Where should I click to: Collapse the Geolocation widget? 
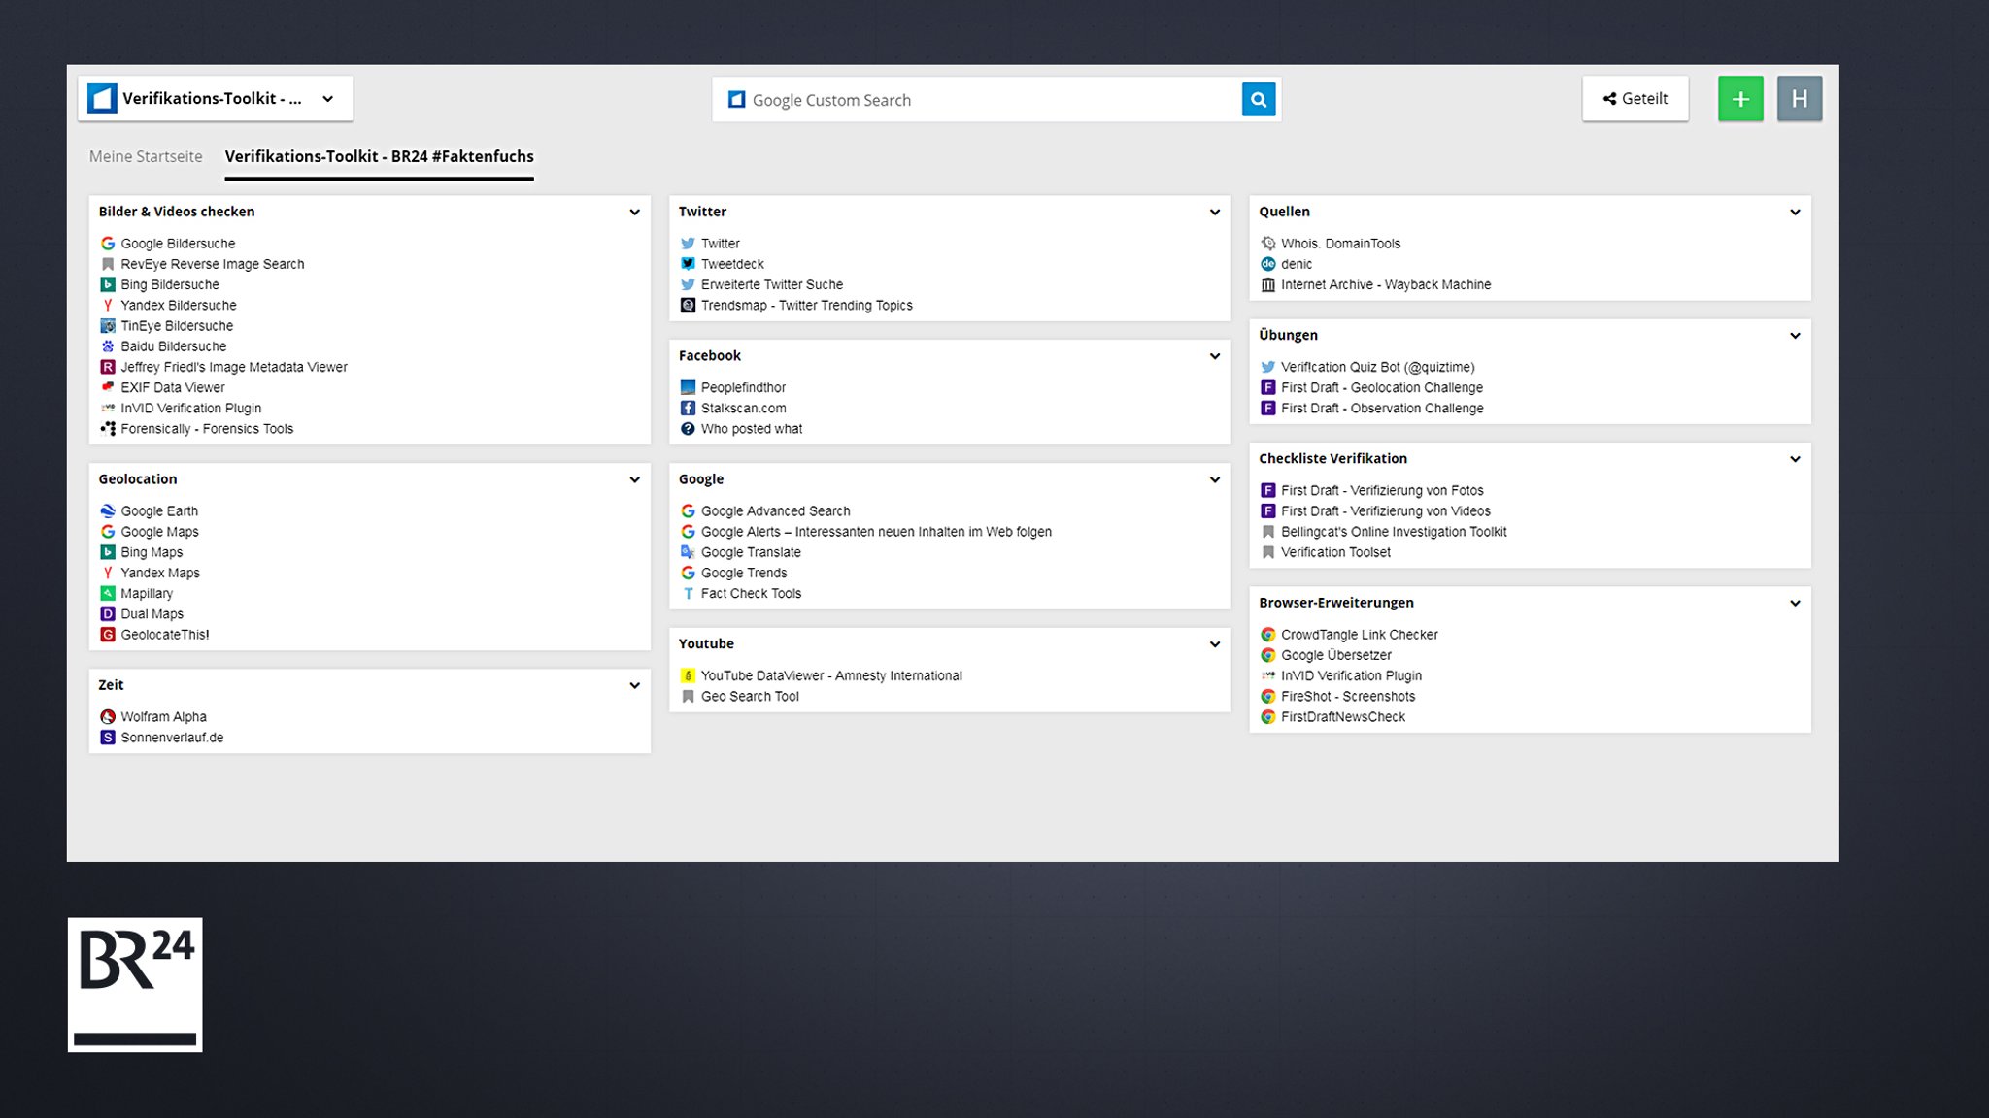point(634,479)
